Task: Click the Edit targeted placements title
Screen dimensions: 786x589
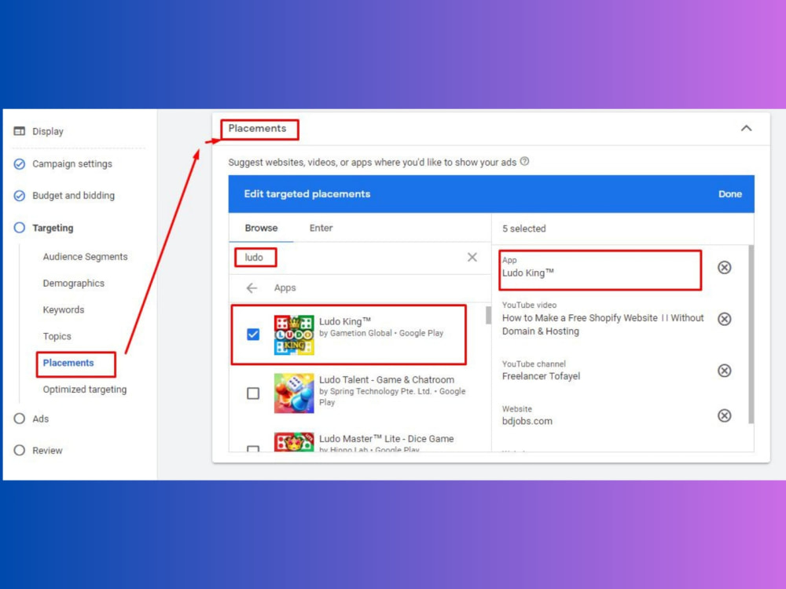Action: pyautogui.click(x=307, y=194)
